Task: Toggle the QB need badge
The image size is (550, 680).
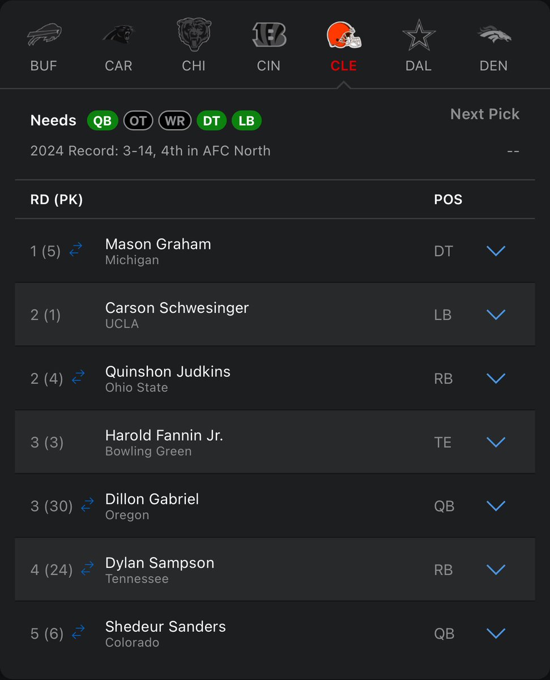Action: click(x=103, y=121)
